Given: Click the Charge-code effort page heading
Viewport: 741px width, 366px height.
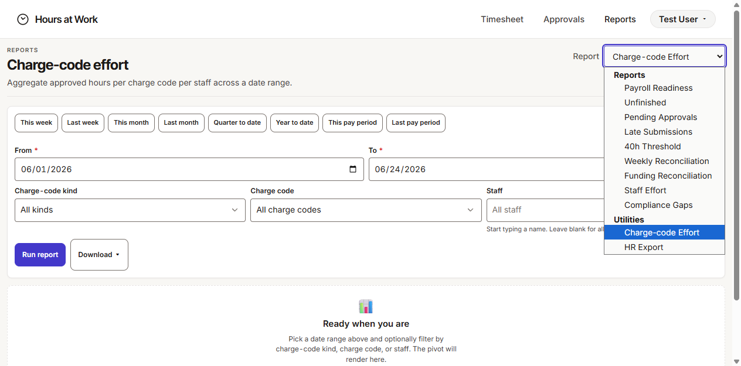Looking at the screenshot, I should pyautogui.click(x=68, y=65).
